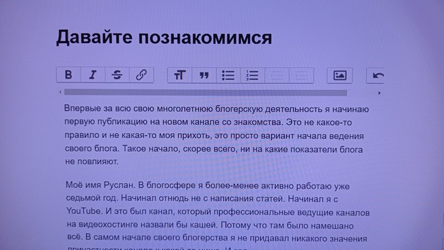Click the toolbar's right scroll arrow
This screenshot has width=444, height=250.
pyautogui.click(x=379, y=93)
